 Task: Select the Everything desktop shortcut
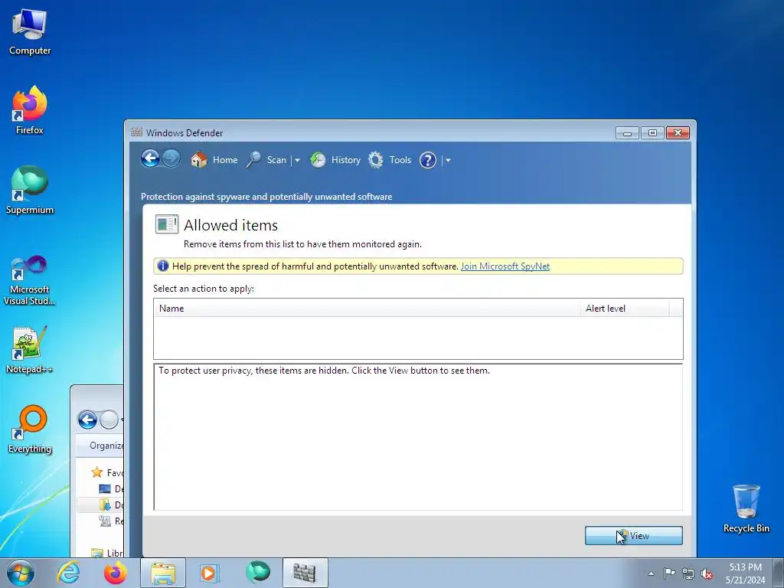[x=30, y=430]
